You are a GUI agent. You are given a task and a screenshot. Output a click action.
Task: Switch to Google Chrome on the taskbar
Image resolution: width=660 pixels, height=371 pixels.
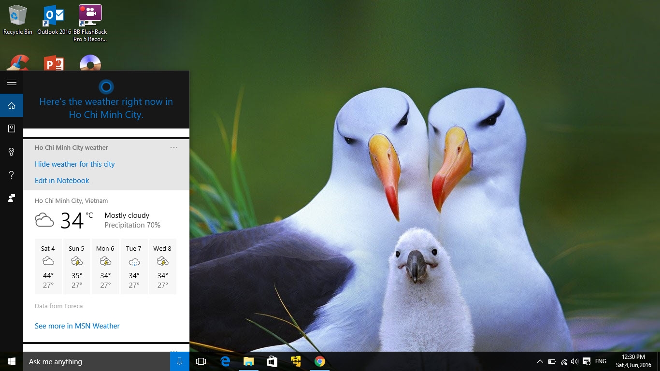[x=319, y=361]
